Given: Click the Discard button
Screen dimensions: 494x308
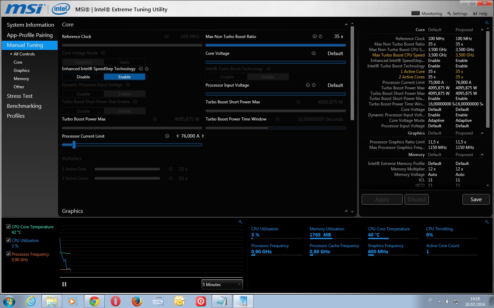Looking at the screenshot, I should coord(416,200).
